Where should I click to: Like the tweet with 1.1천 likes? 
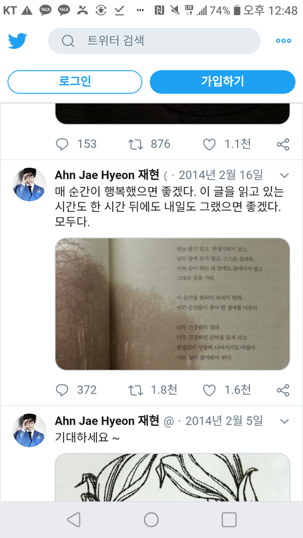tap(209, 144)
